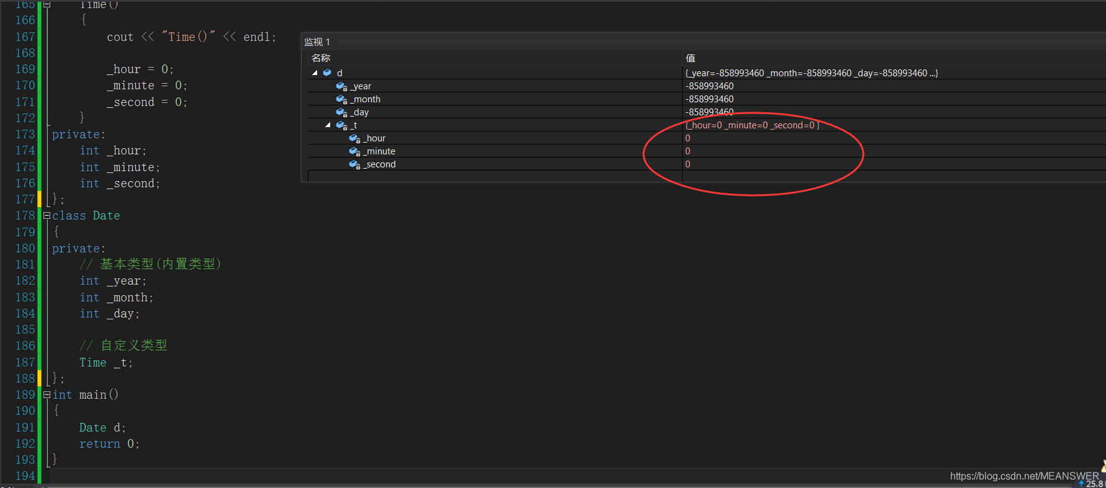Click the _minute value 0 in watch

pyautogui.click(x=688, y=151)
